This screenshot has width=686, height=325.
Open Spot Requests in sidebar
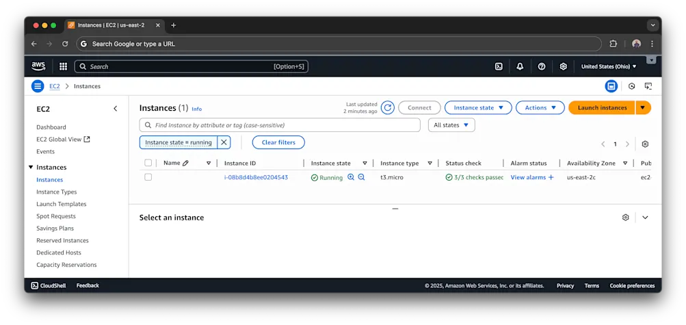56,216
